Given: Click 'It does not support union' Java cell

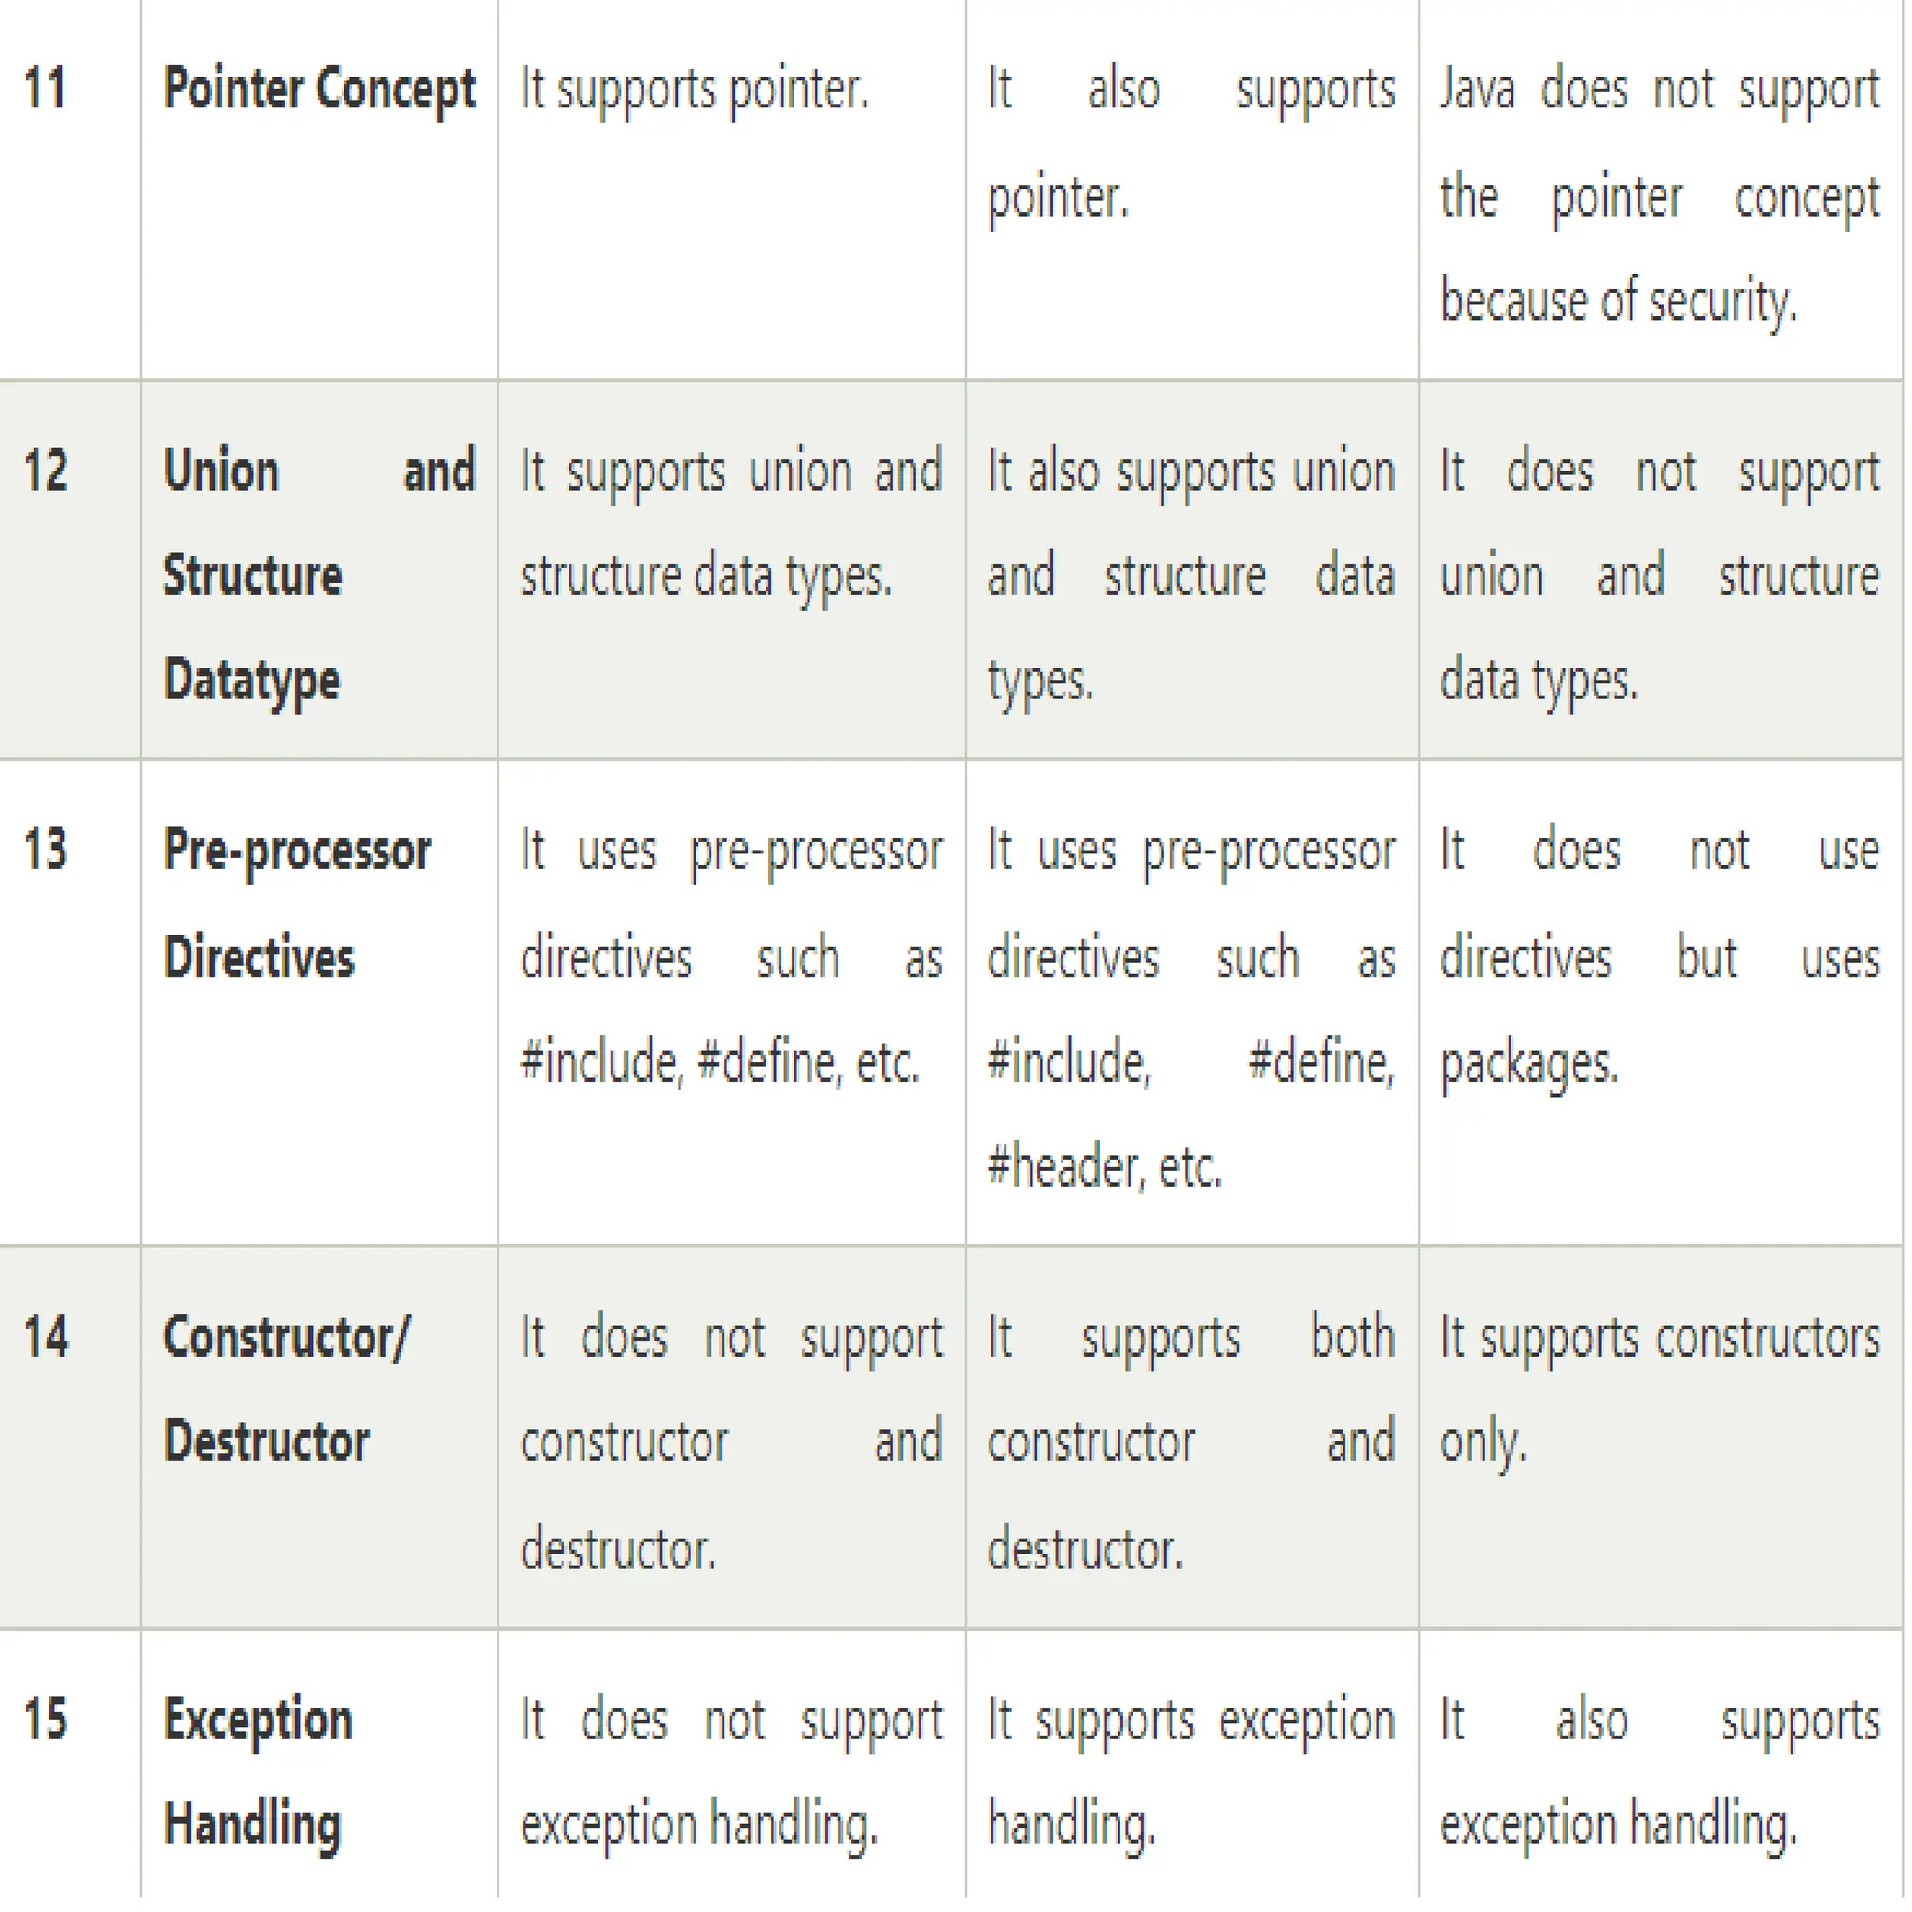Looking at the screenshot, I should [1660, 569].
